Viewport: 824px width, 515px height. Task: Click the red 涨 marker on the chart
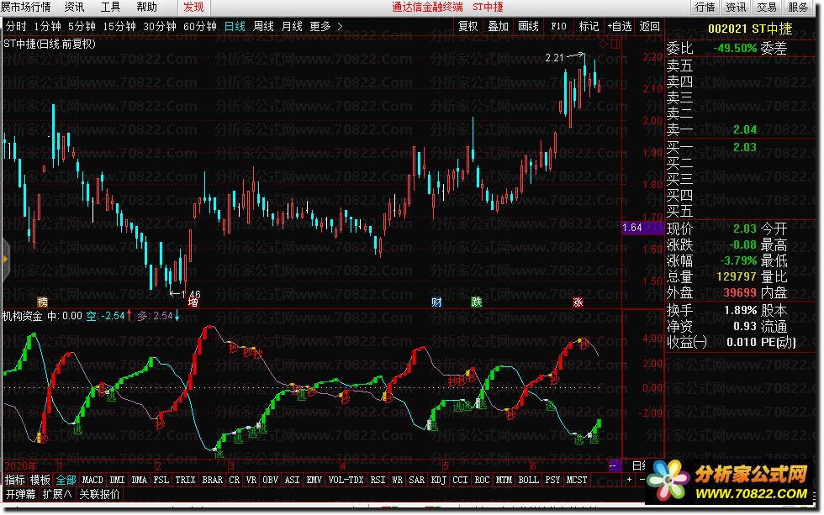pos(578,302)
